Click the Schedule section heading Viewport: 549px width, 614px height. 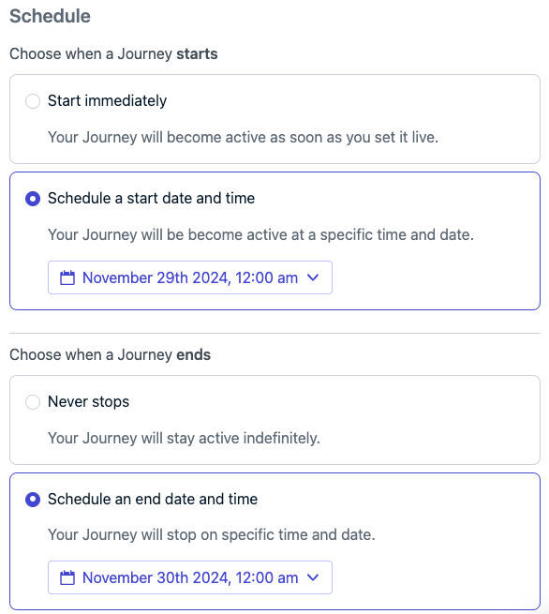pos(50,17)
